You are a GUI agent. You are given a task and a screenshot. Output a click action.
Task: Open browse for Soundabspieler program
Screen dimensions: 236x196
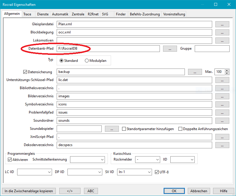pyautogui.click(x=112, y=129)
